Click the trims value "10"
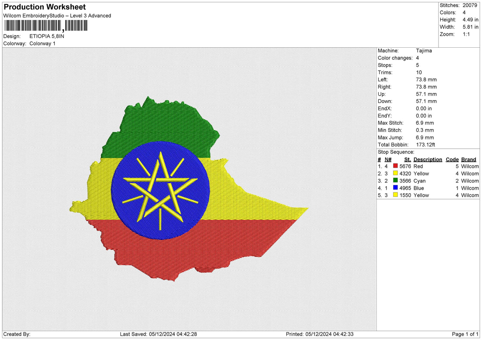Image resolution: width=482 pixels, height=340 pixels. (x=419, y=72)
